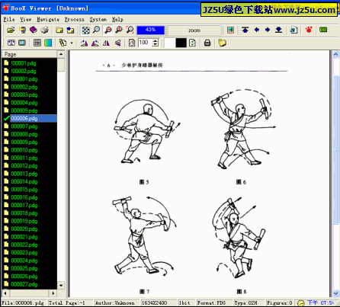This screenshot has width=340, height=307.
Task: Click the two-page view icon
Action: [x=11, y=43]
